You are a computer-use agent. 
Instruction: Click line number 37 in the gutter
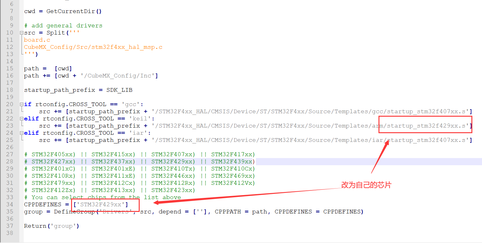click(x=10, y=226)
